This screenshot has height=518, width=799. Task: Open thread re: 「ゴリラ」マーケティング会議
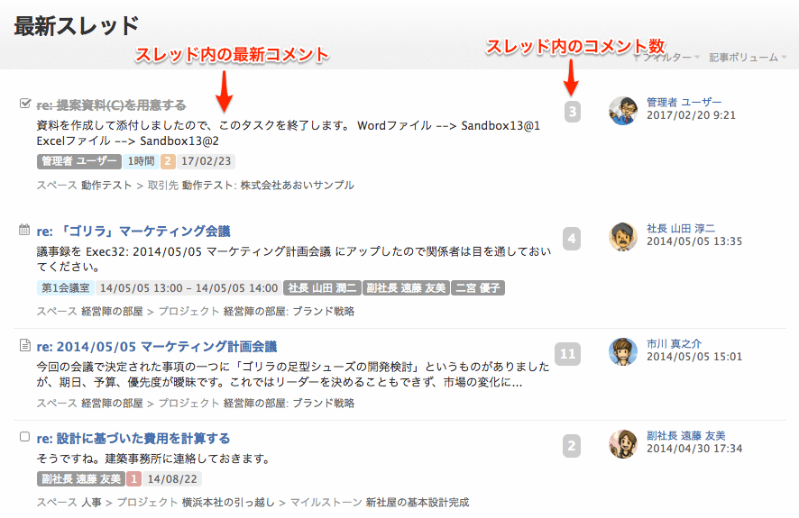point(133,232)
